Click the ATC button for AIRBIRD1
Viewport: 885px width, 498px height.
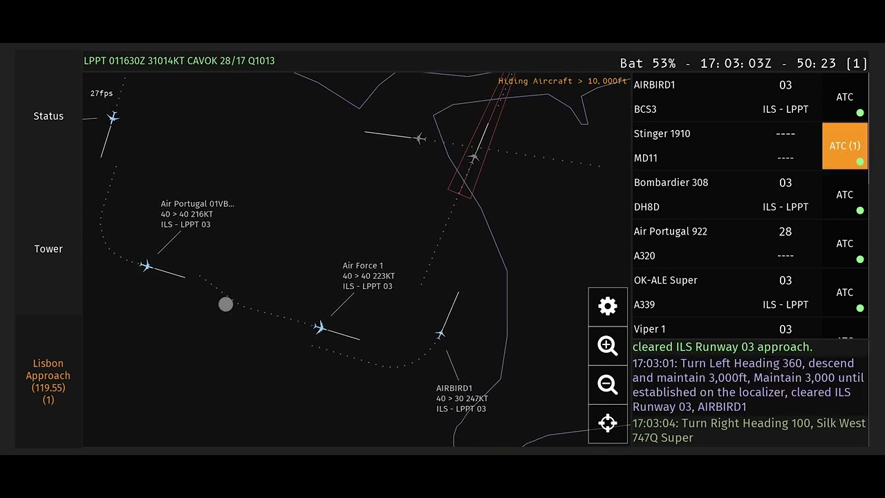[x=845, y=98]
